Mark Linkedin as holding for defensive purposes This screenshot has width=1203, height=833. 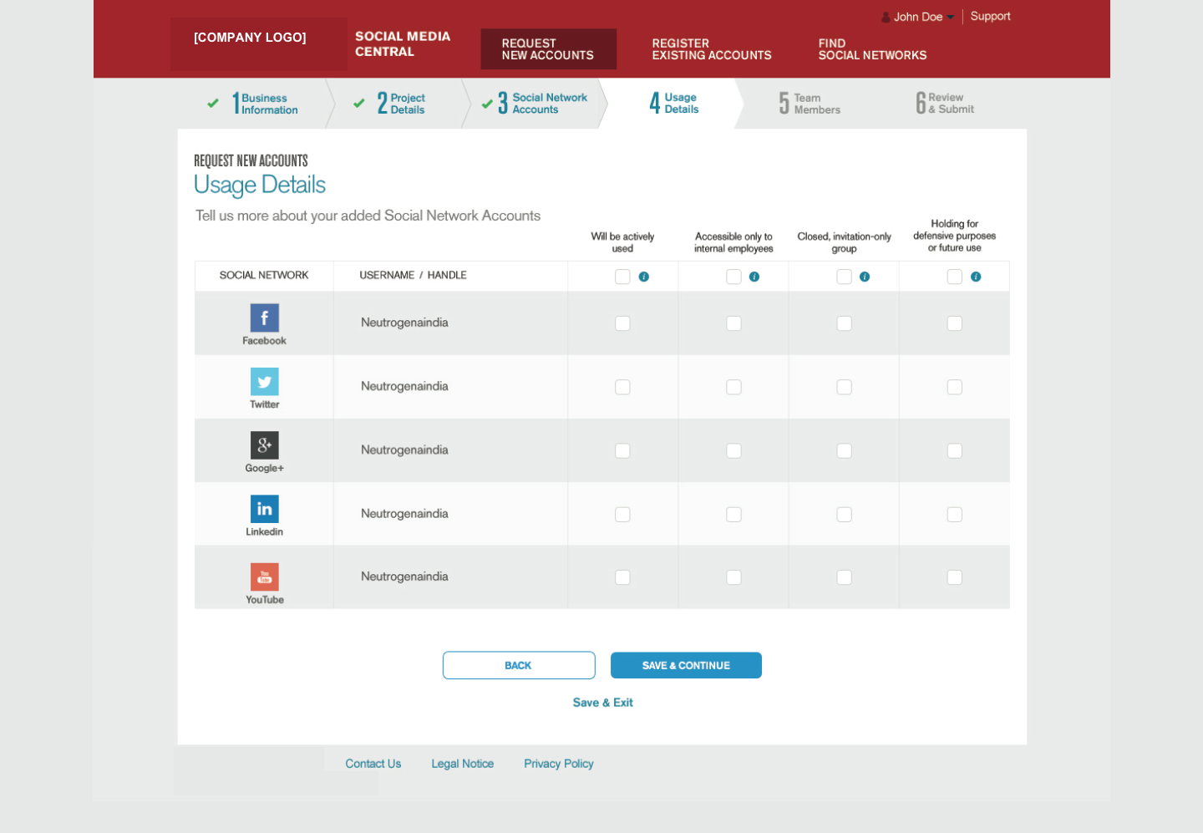click(x=954, y=515)
